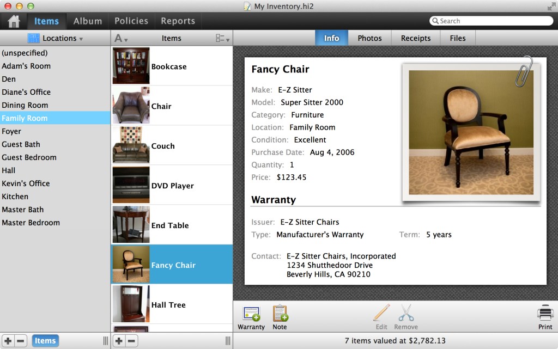Add a Warranty to the item
The height and width of the screenshot is (349, 558).
251,317
